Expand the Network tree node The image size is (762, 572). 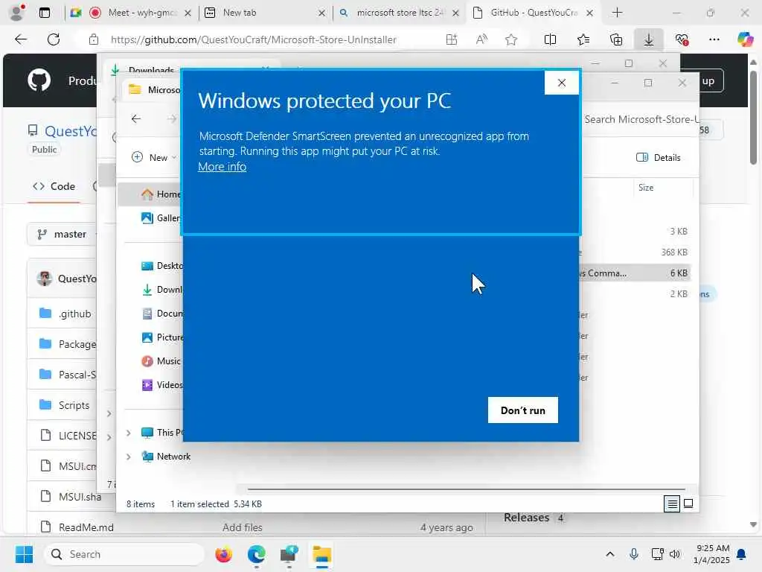pyautogui.click(x=128, y=457)
